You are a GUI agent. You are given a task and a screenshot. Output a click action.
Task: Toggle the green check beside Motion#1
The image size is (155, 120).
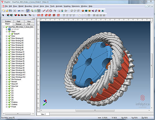click(x=9, y=84)
